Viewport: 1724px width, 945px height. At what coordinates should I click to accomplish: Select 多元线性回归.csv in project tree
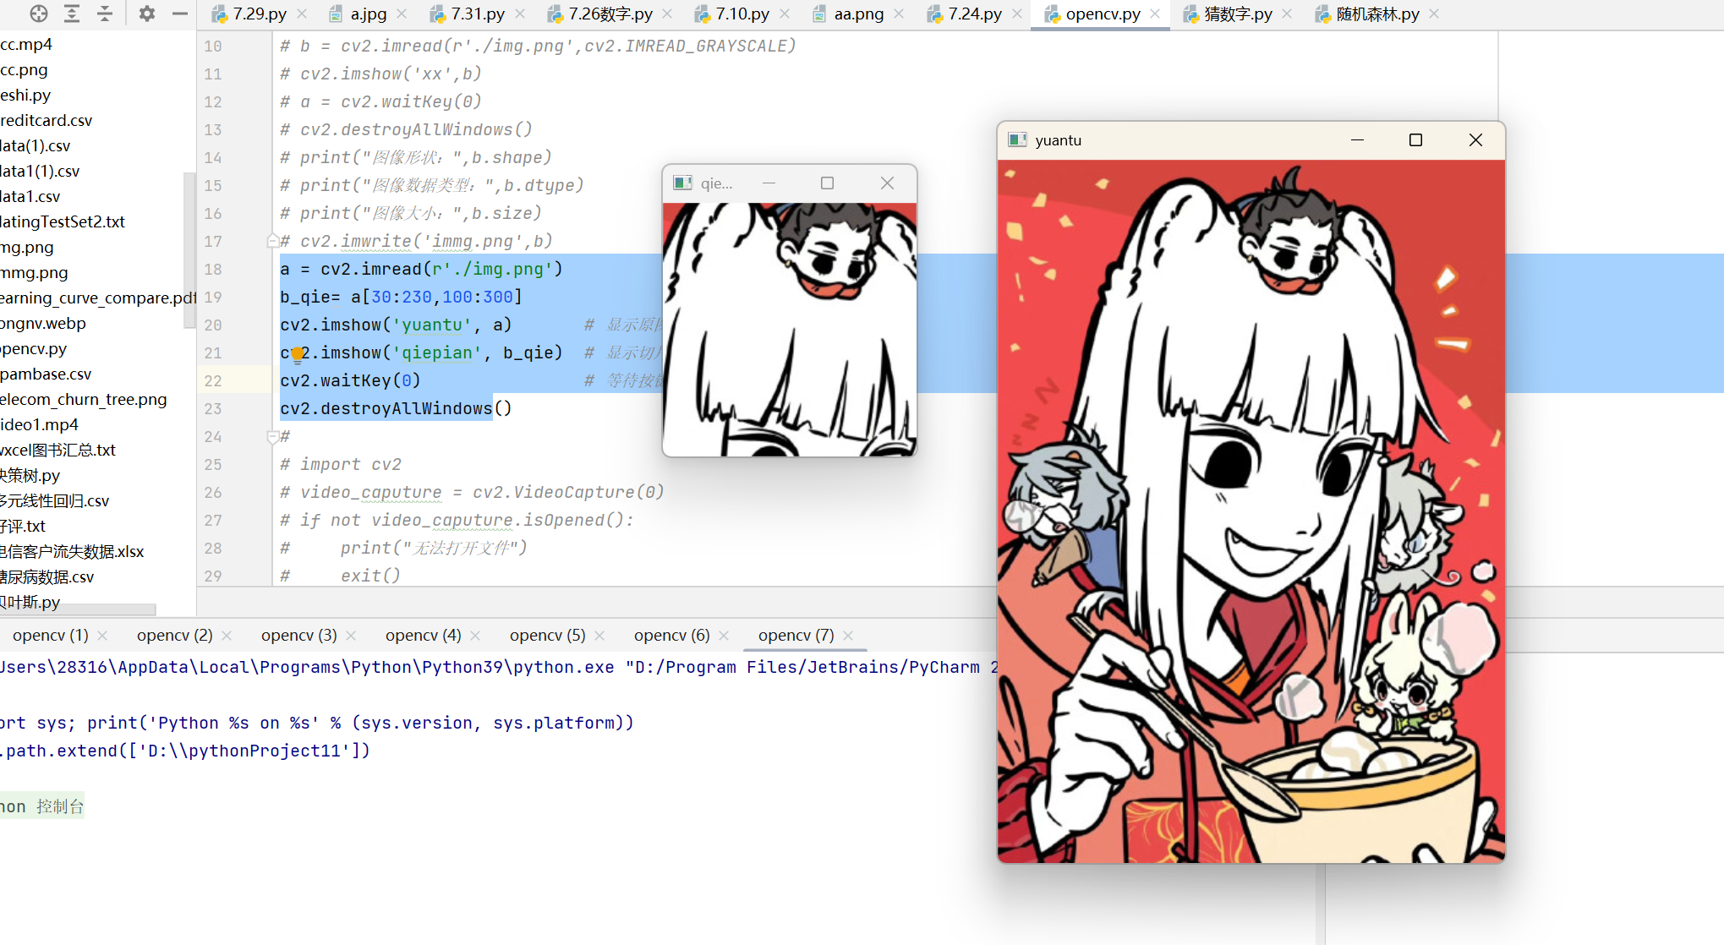tap(55, 500)
